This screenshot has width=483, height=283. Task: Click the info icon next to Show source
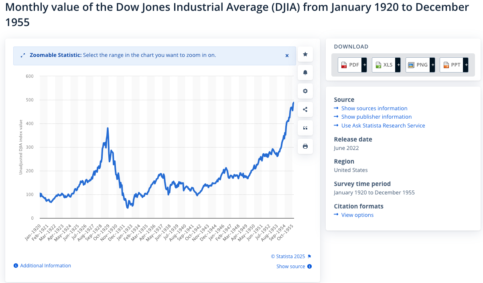pyautogui.click(x=310, y=267)
